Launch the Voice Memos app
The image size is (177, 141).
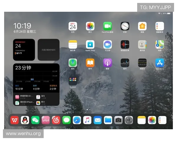(x=125, y=44)
